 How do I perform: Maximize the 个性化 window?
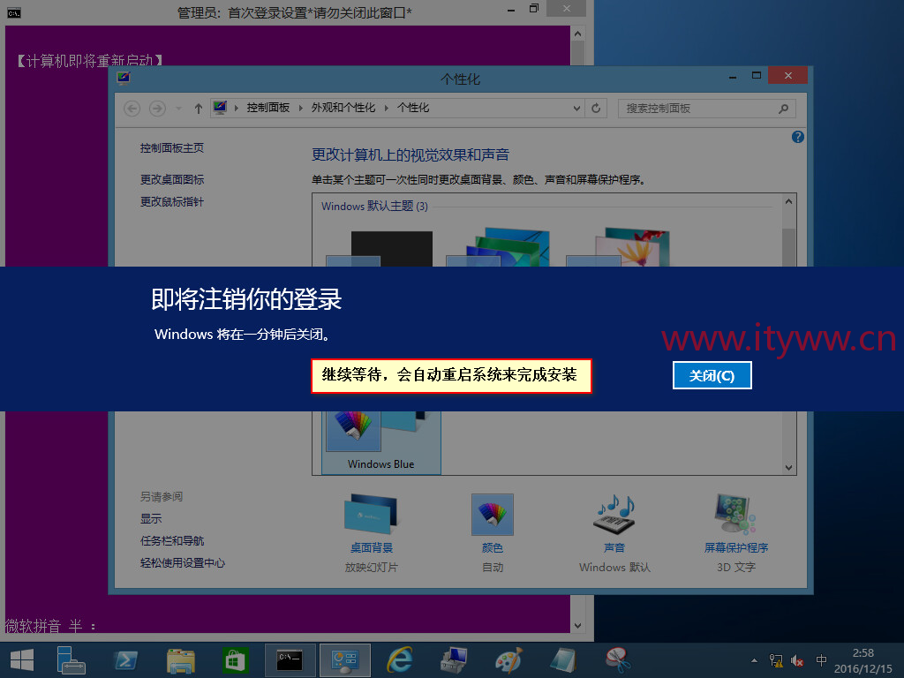click(757, 76)
